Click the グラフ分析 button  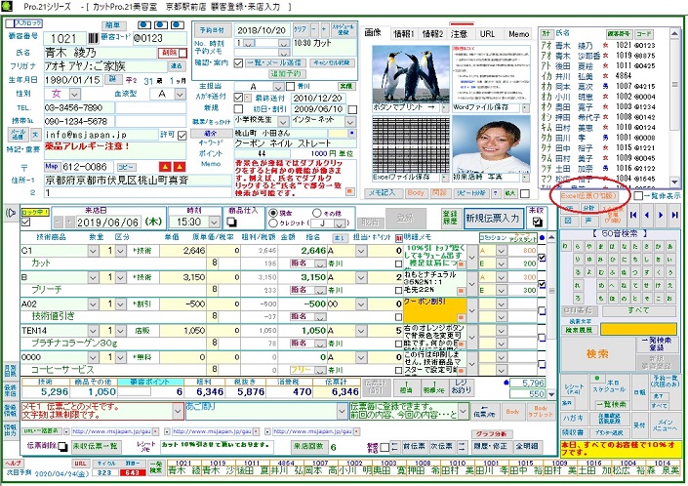pos(492,434)
